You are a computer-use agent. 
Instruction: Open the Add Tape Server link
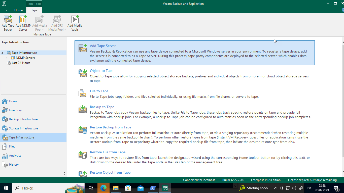(103, 46)
